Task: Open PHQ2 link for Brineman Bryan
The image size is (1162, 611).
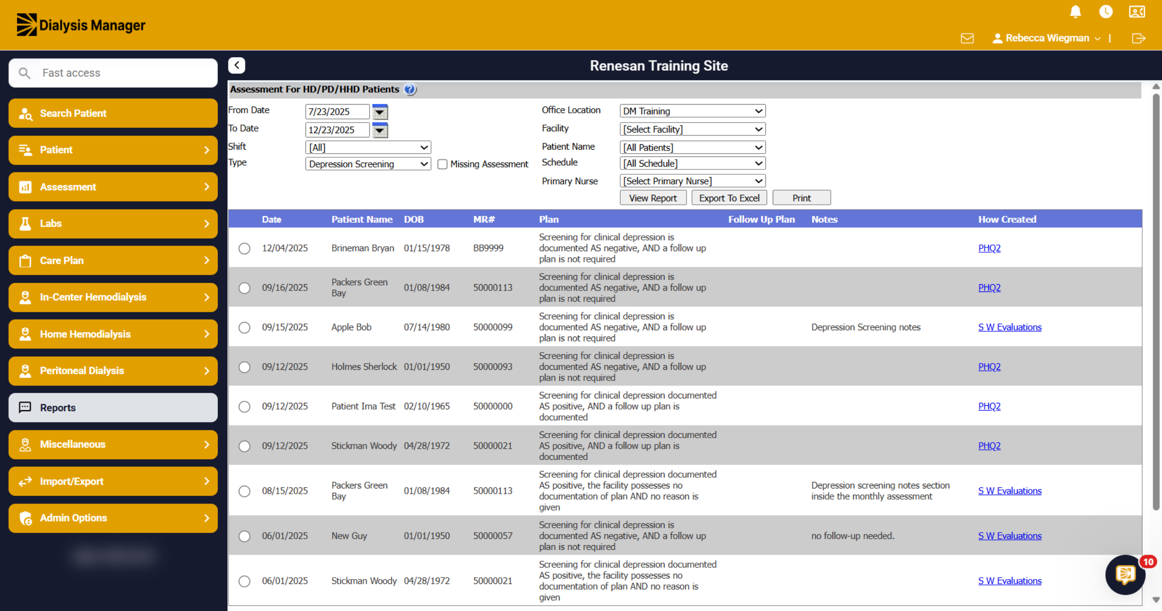Action: point(989,248)
